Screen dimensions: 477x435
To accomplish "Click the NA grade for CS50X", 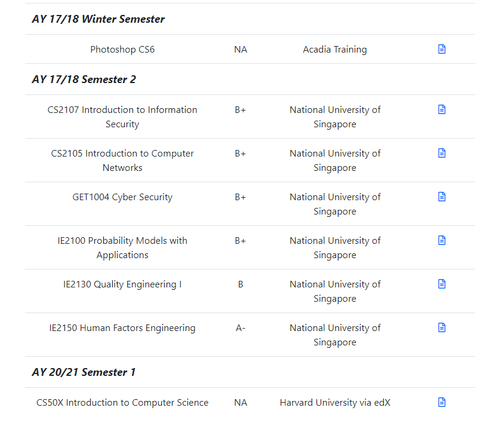I will (241, 402).
